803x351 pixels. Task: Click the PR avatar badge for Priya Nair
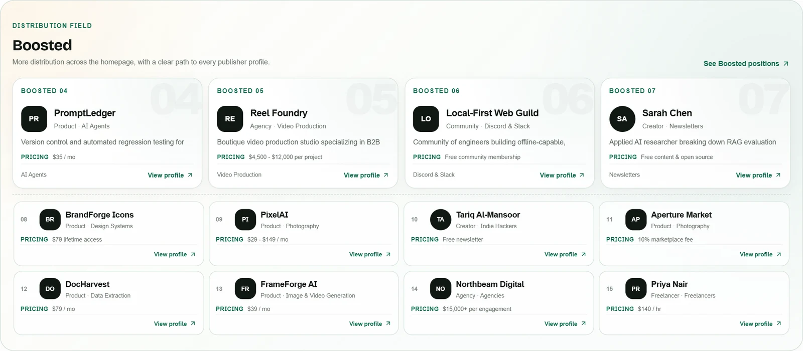[x=635, y=289]
